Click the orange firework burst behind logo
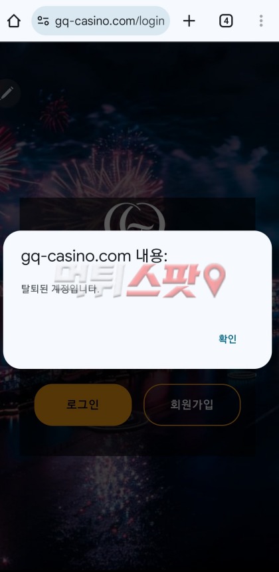Viewport: 279px width, 572px height. coord(106,175)
